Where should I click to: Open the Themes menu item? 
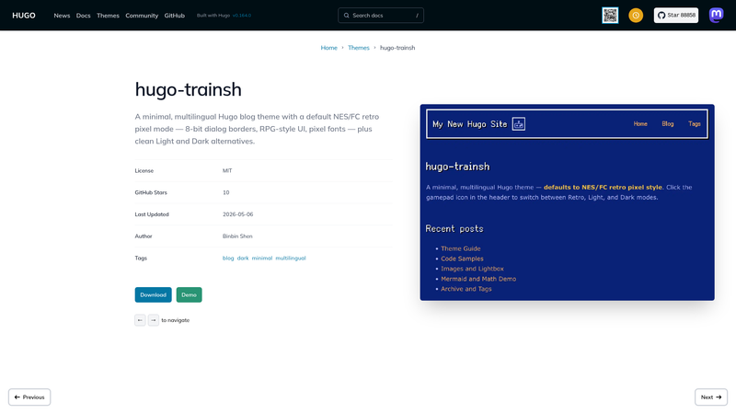point(108,16)
